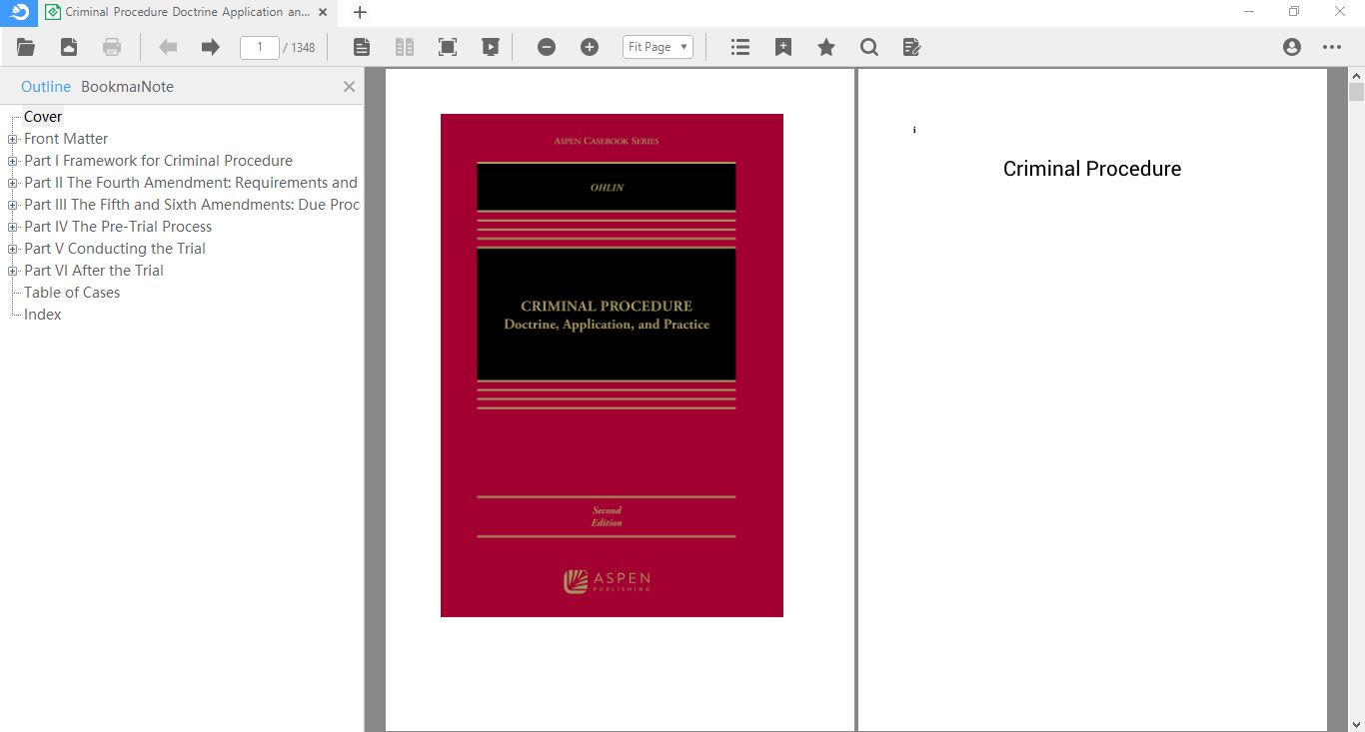This screenshot has height=732, width=1365.
Task: Expand Part III Fifth and Sixth node
Action: click(13, 205)
